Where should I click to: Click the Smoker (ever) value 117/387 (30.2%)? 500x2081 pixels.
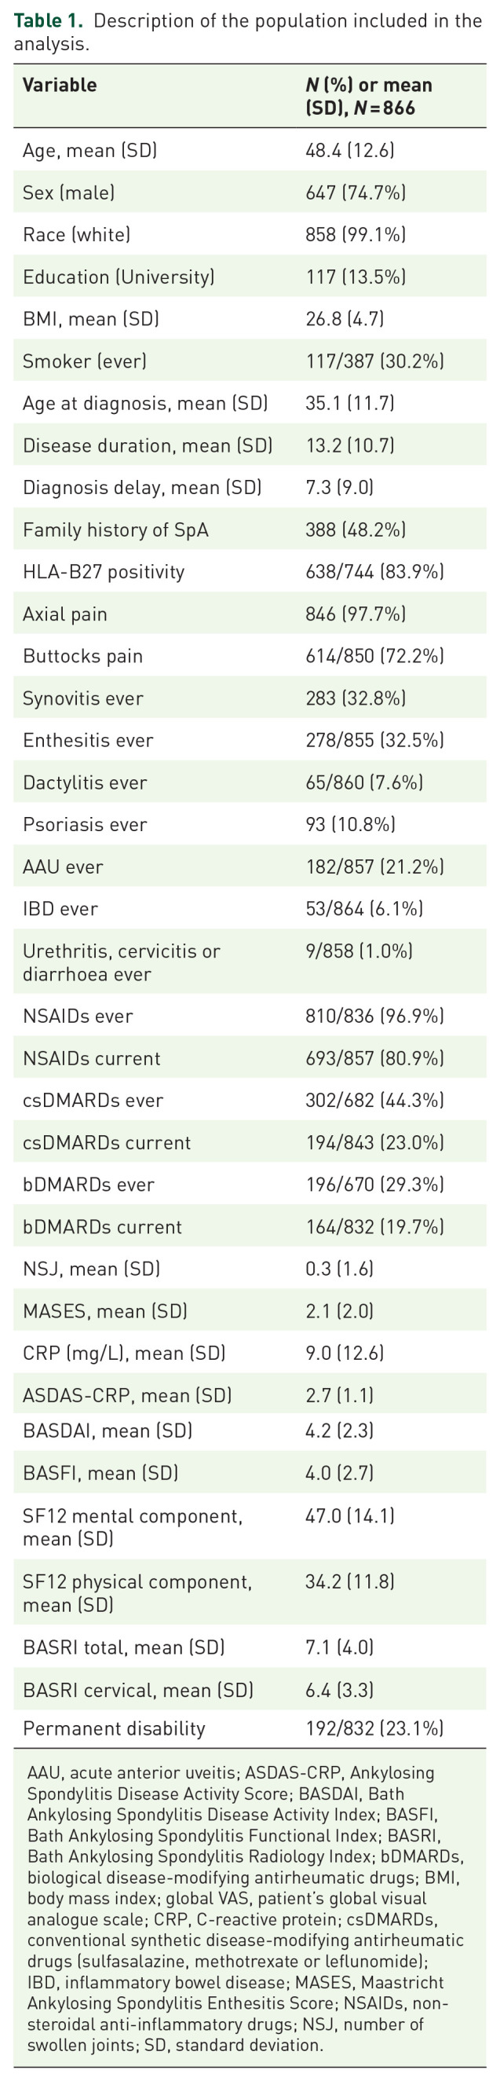374,361
